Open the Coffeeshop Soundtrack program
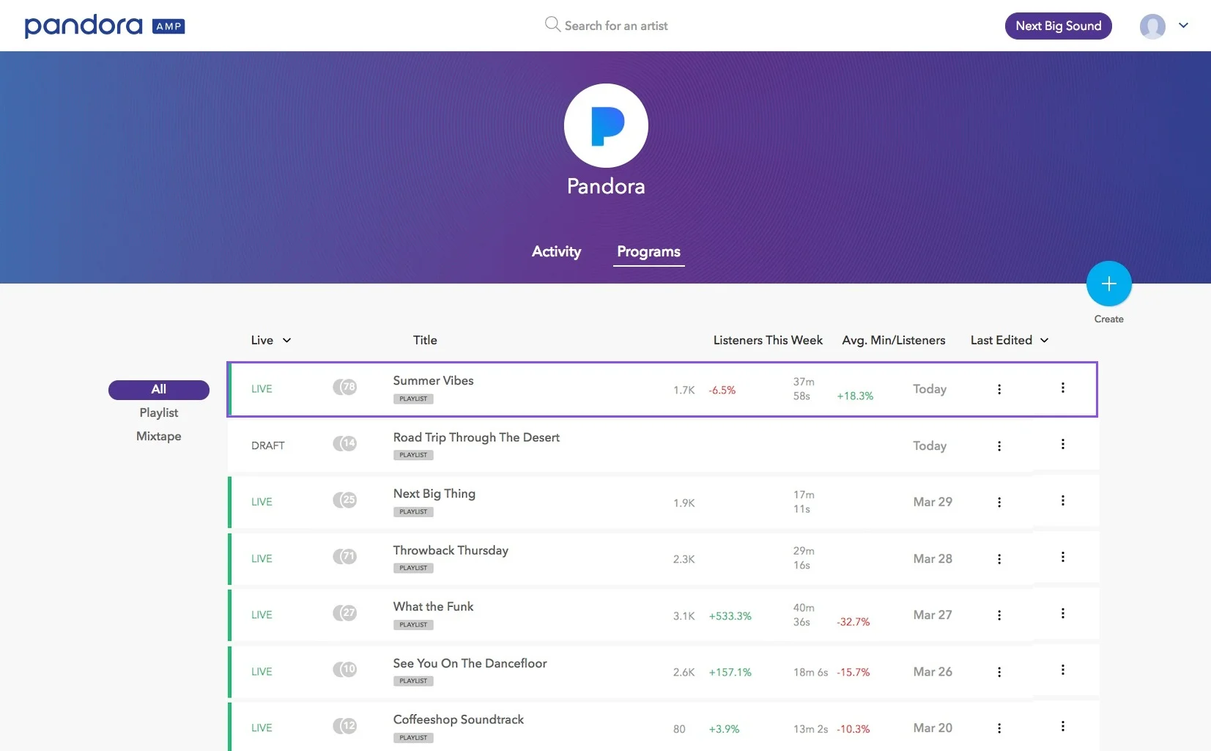 click(x=458, y=719)
